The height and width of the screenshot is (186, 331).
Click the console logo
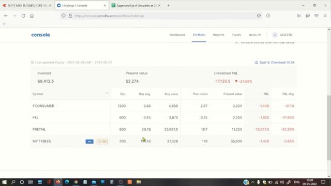click(x=40, y=35)
